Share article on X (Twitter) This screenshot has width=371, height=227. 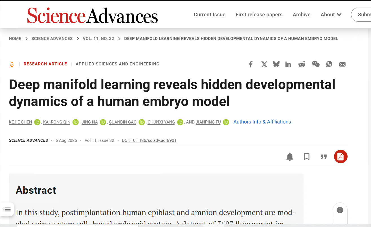264,64
